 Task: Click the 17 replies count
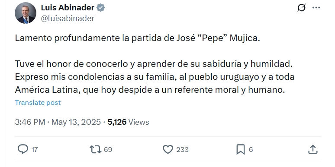pyautogui.click(x=35, y=150)
